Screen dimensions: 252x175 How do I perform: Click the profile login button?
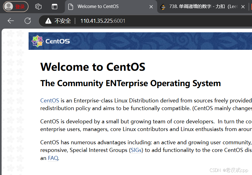coord(16,6)
